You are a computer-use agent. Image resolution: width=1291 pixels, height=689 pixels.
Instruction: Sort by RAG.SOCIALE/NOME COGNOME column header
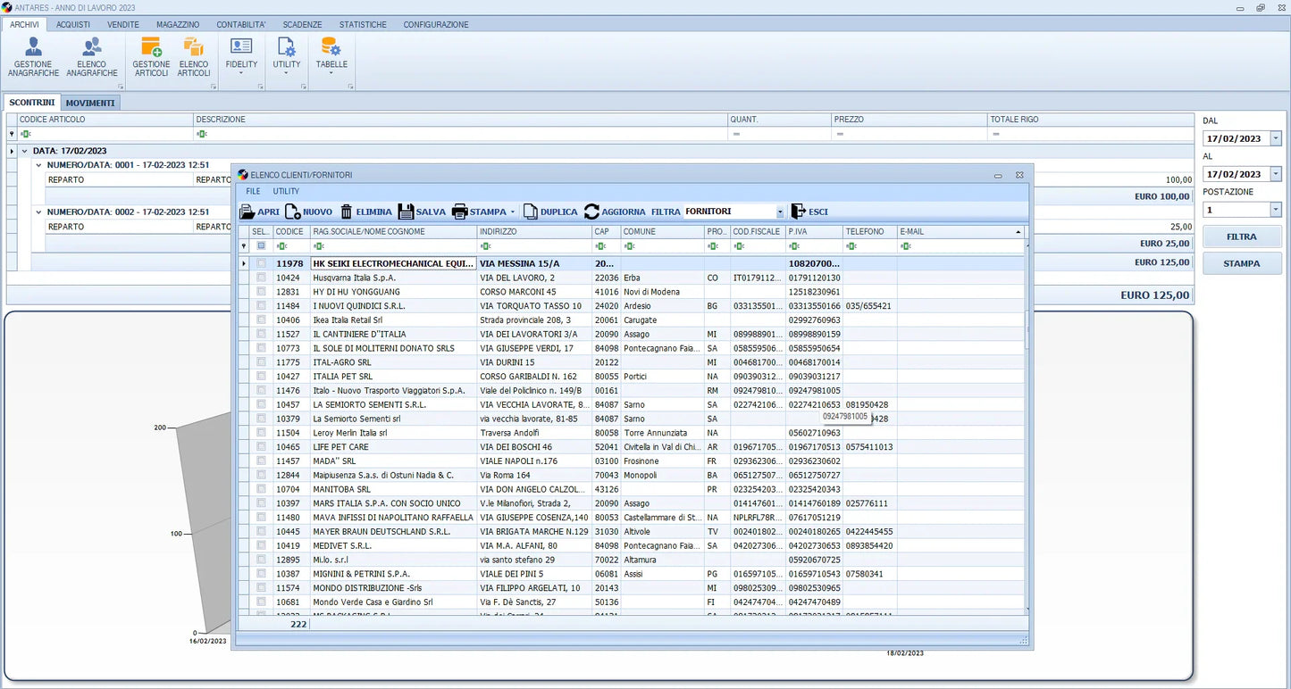393,232
